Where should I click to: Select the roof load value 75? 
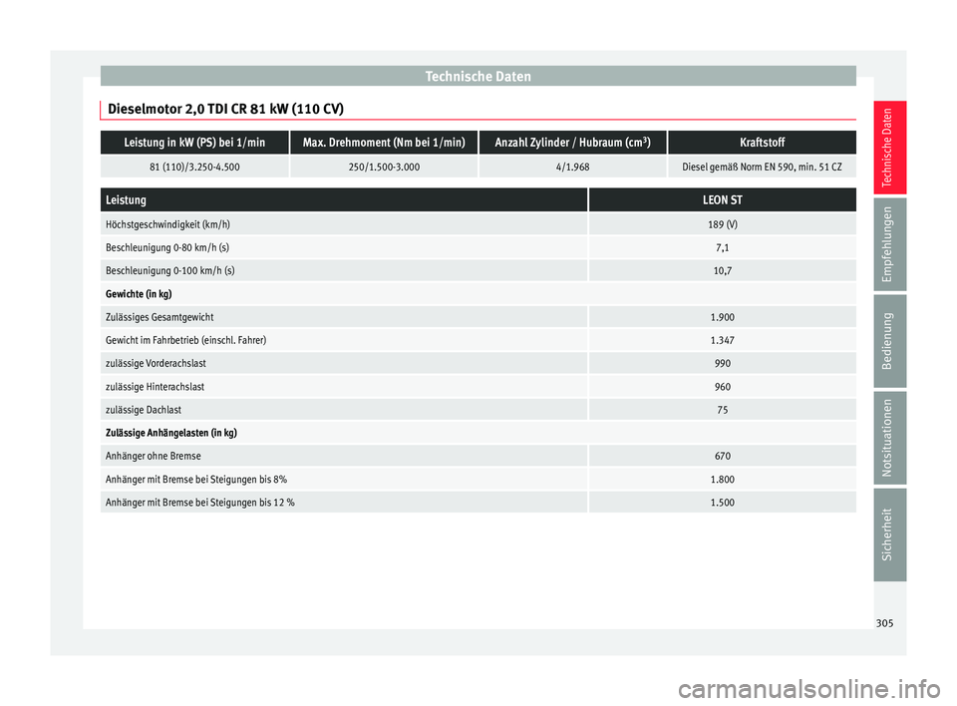[723, 410]
